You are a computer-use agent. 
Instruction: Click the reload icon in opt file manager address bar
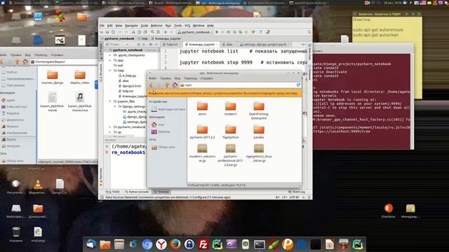298,85
